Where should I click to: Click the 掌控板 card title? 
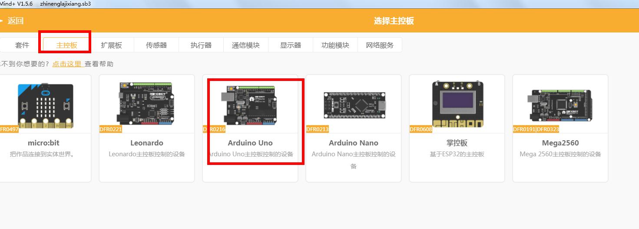click(x=457, y=143)
